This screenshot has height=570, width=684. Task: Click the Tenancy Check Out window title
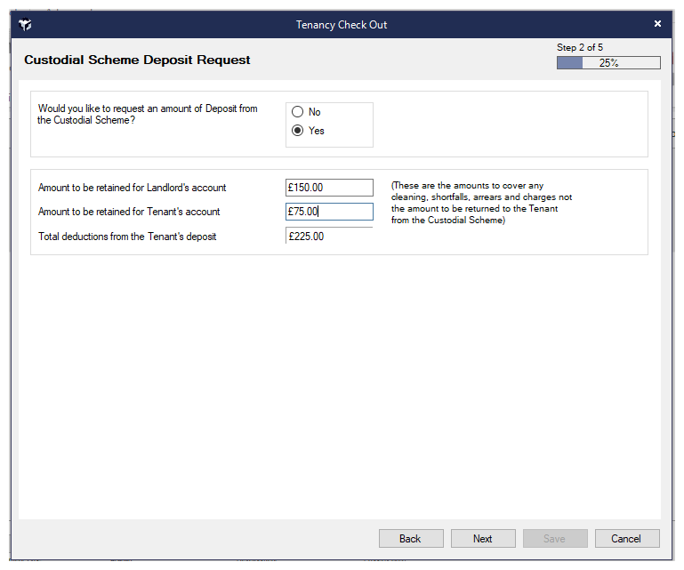point(342,25)
